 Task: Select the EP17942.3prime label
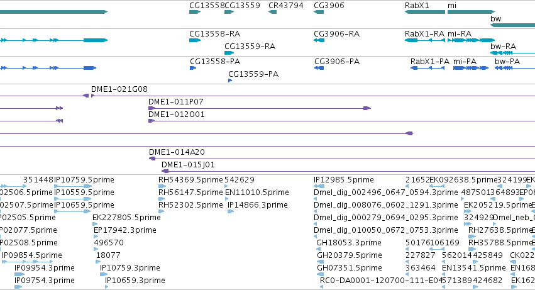pyautogui.click(x=125, y=230)
